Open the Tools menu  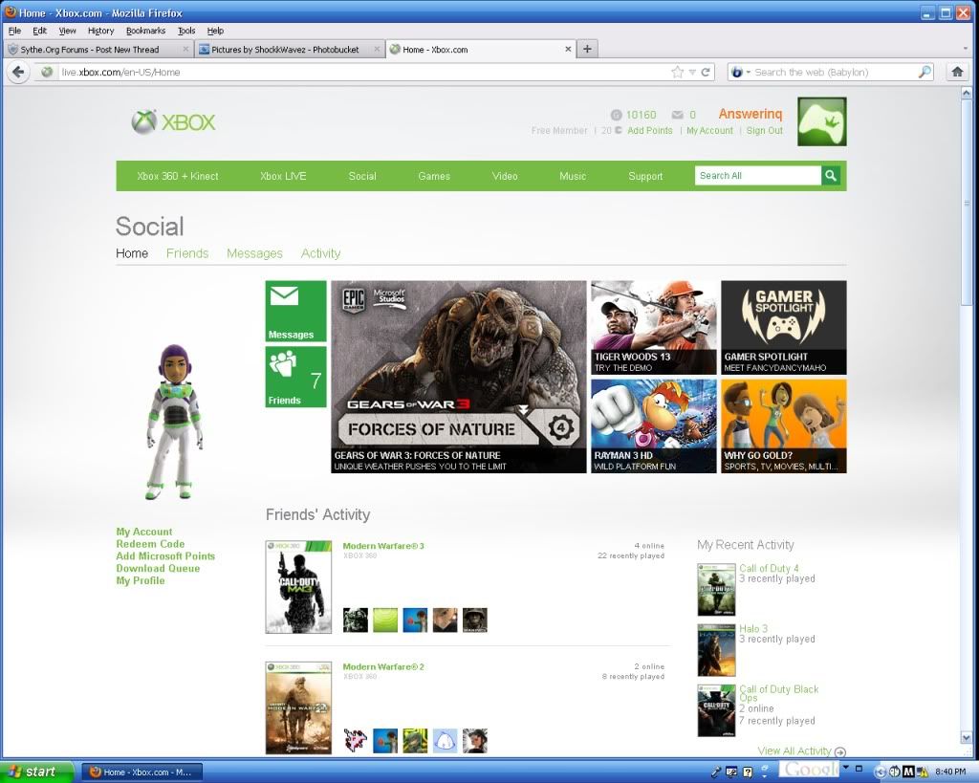coord(186,31)
